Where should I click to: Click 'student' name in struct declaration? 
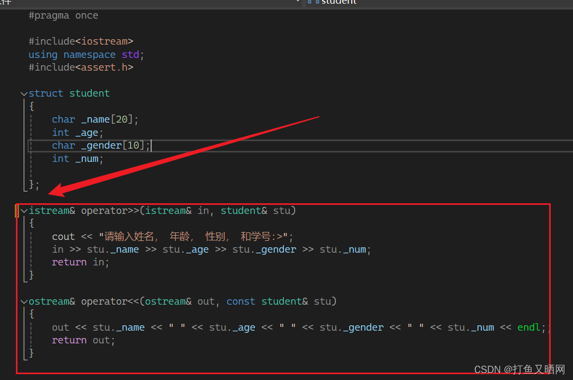(90, 93)
